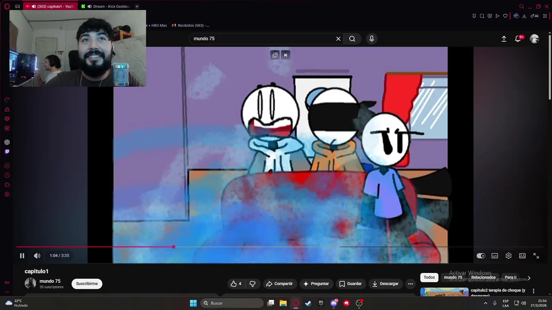This screenshot has width=552, height=310.
Task: Open the Windows Start button
Action: tap(193, 303)
